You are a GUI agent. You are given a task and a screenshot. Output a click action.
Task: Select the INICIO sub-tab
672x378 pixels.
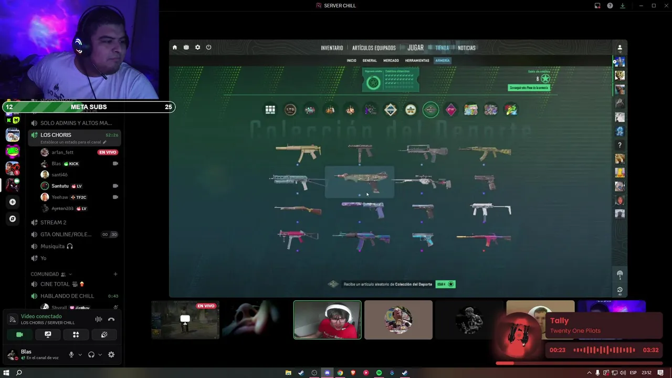351,60
